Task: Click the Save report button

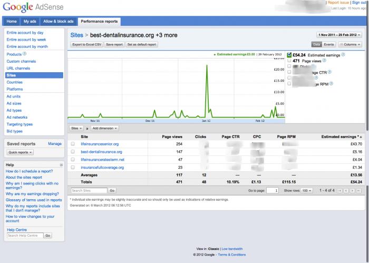Action: [114, 44]
